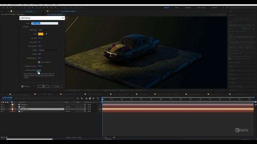The height and width of the screenshot is (144, 257).
Task: Click the Cone Angle value
Action: coord(39,42)
